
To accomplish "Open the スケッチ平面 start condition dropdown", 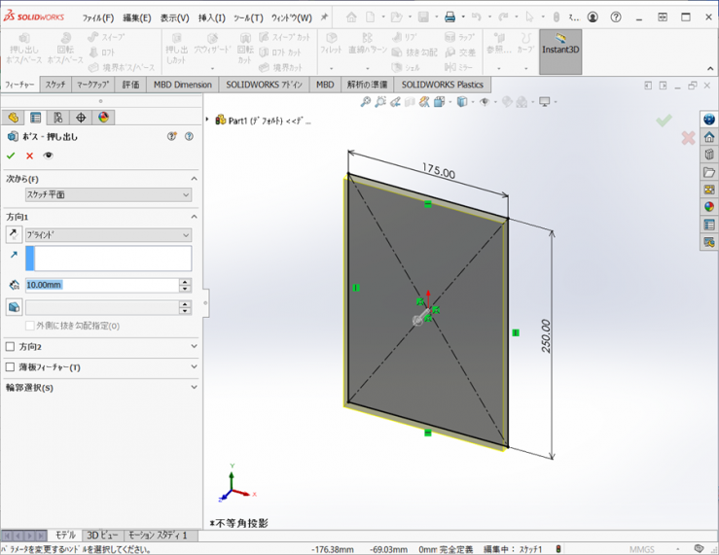I will 108,194.
